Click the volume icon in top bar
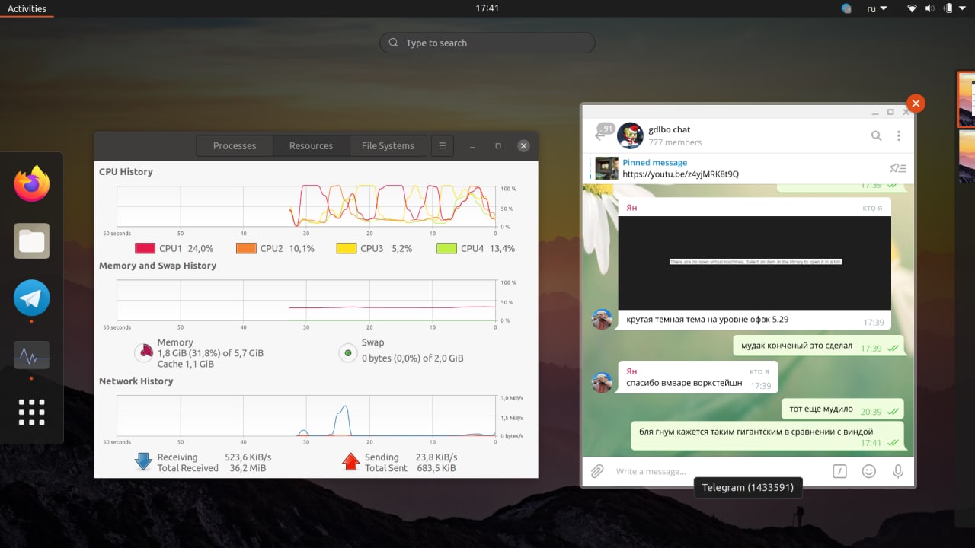Viewport: 975px width, 548px height. click(x=929, y=8)
